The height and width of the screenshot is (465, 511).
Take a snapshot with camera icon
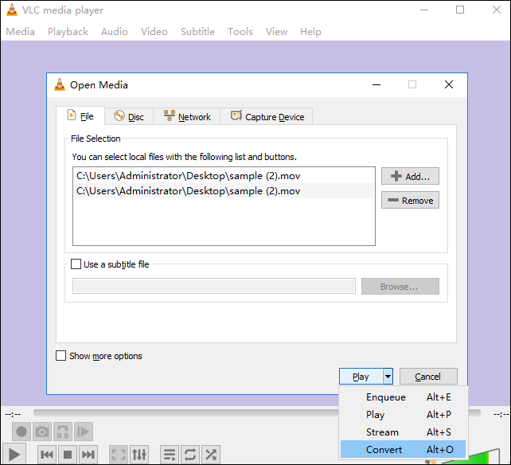42,432
